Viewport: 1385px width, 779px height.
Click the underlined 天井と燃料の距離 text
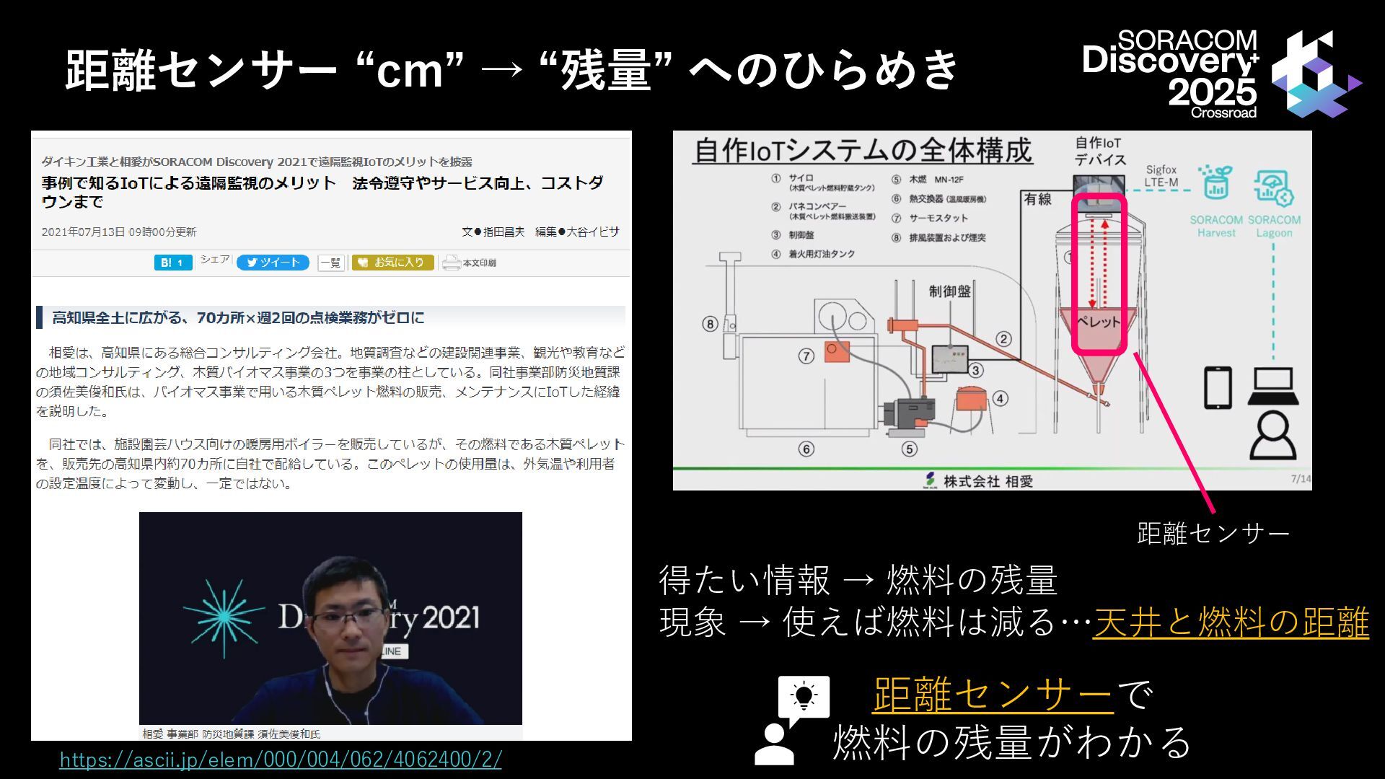1231,622
